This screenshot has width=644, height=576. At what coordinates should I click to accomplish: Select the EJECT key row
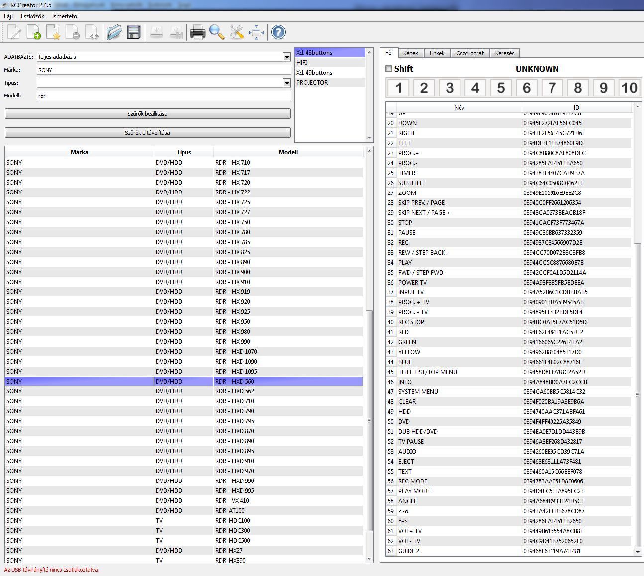click(509, 462)
